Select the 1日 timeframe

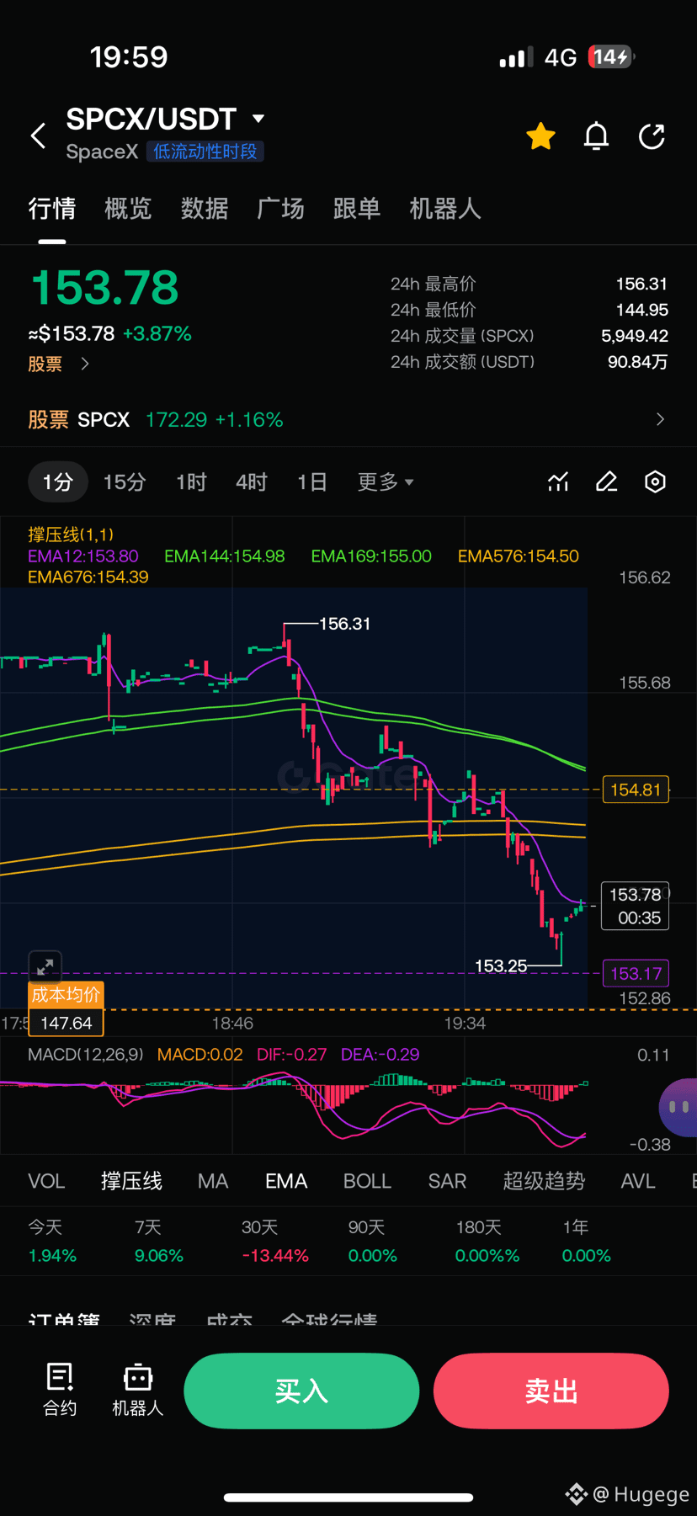click(311, 481)
